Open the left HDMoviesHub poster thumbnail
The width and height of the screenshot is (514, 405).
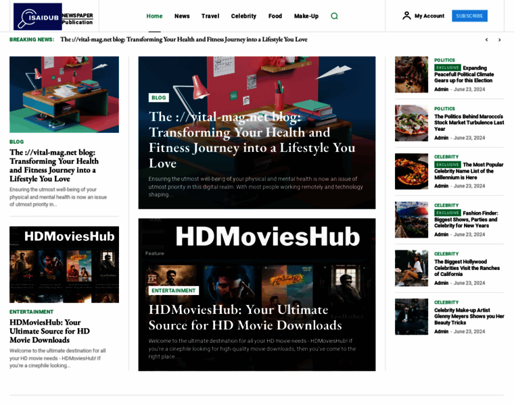64,265
